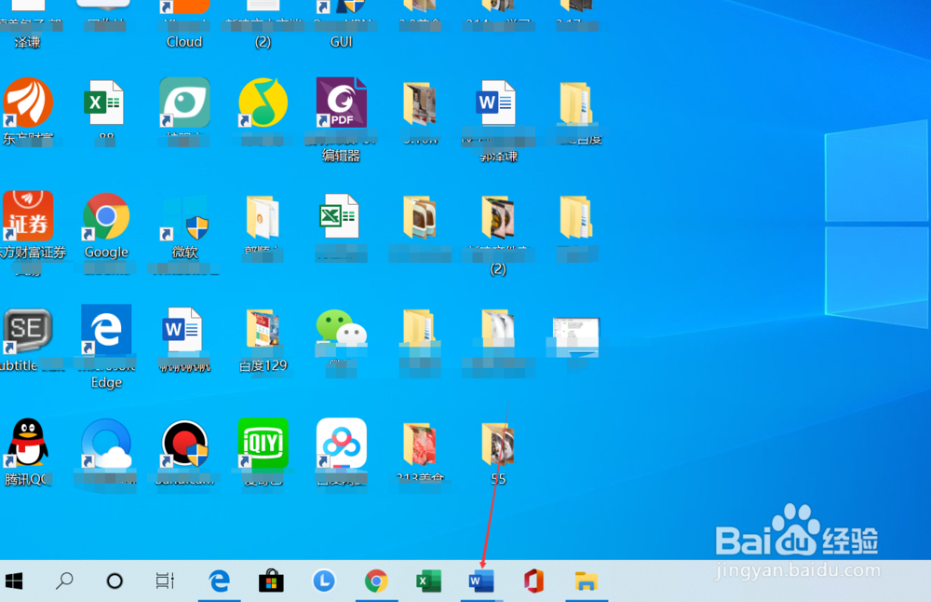
Task: Select the QQ Music yellow icon
Action: tap(263, 103)
